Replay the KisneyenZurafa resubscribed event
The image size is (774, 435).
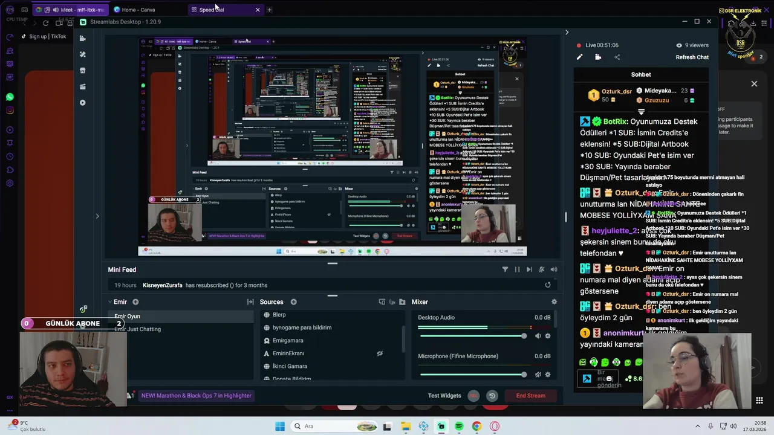click(548, 285)
